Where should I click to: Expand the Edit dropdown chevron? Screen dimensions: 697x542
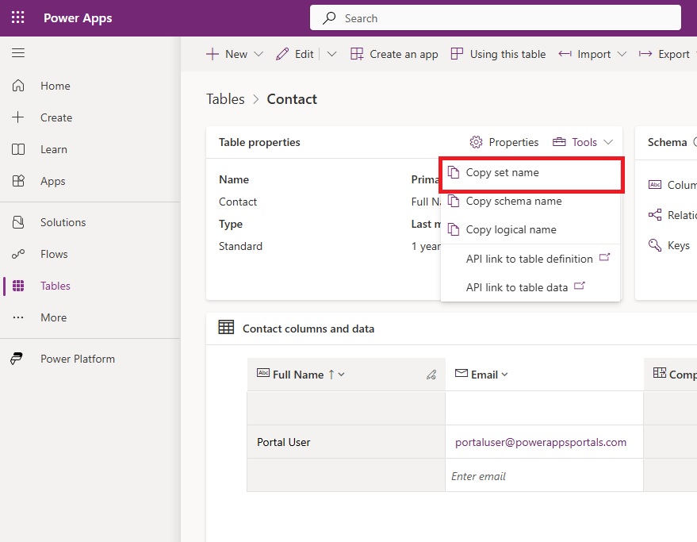(331, 54)
